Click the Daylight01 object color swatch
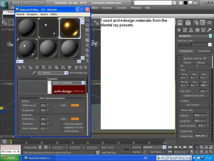Image resolution: width=214 pixels, height=161 pixels. [x=210, y=36]
